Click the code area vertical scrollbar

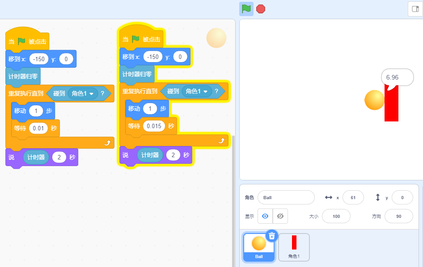tap(233, 201)
